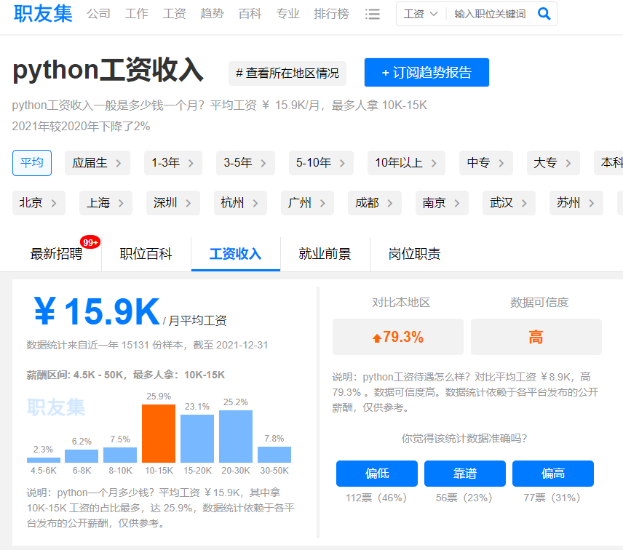Click the orange 10-15K salary bar

159,433
